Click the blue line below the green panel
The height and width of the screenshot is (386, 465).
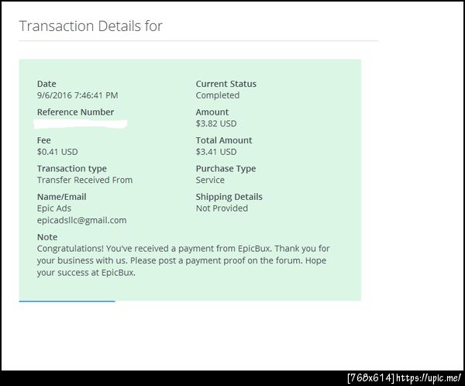tap(67, 301)
